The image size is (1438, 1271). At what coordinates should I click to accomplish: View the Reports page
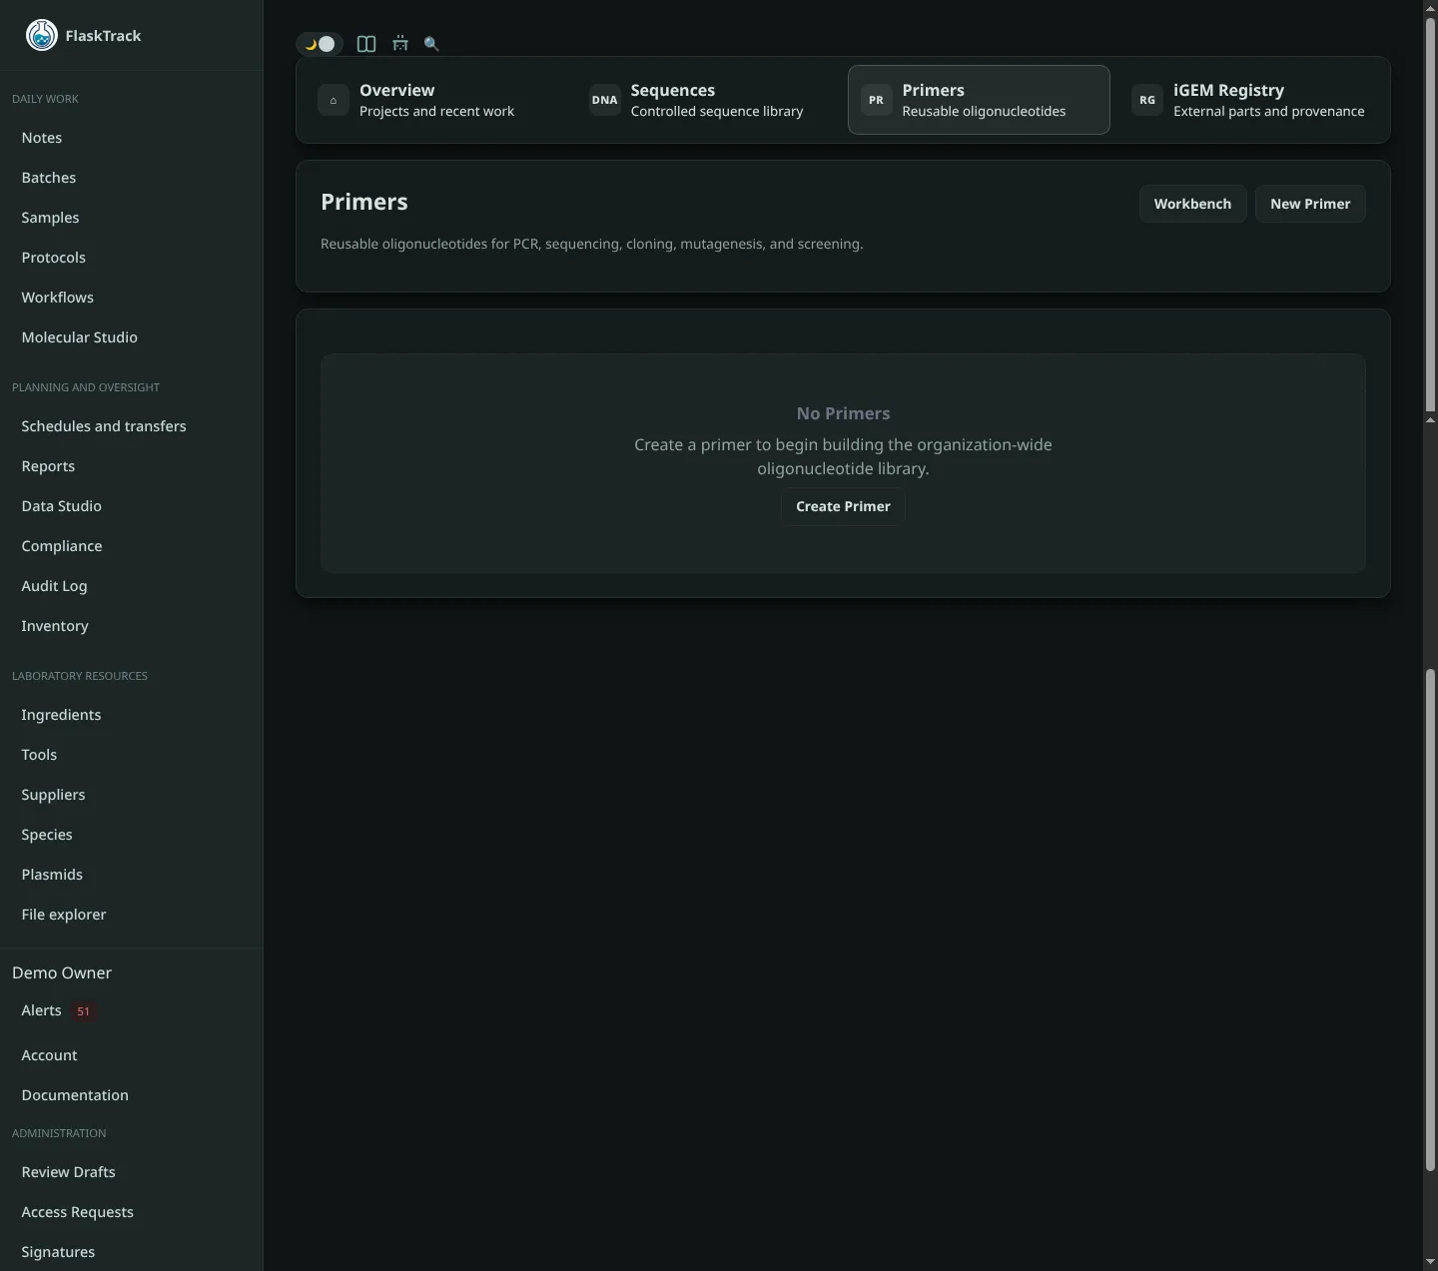pos(132,466)
